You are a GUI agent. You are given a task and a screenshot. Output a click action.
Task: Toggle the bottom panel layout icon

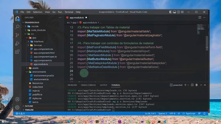(x=174, y=12)
